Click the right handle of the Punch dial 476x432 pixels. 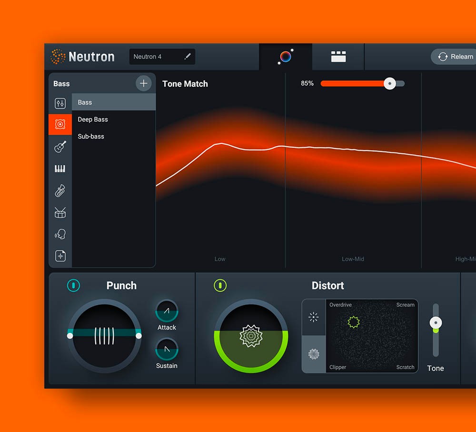click(139, 336)
